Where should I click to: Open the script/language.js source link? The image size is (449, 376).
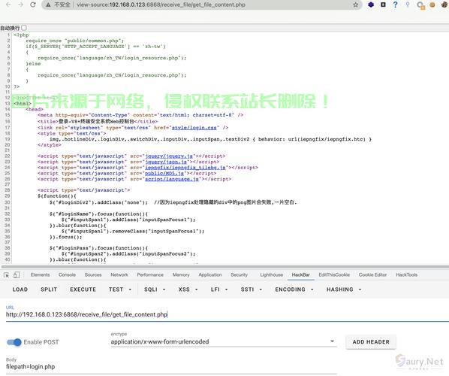[172, 179]
